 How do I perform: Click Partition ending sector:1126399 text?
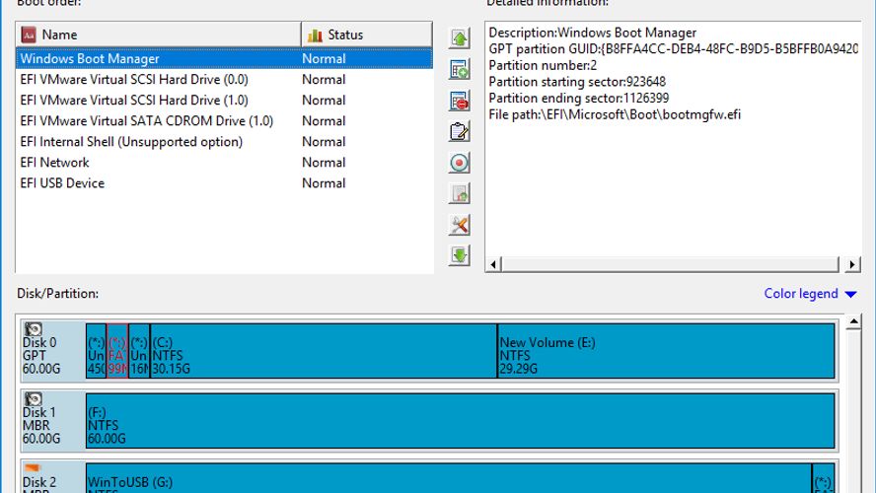click(x=579, y=98)
